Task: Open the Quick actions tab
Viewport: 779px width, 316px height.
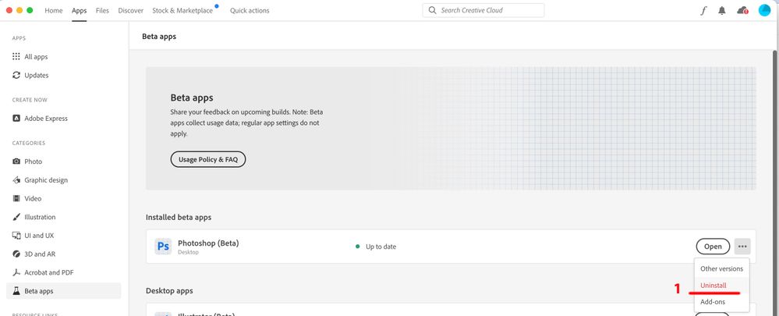Action: pyautogui.click(x=250, y=10)
